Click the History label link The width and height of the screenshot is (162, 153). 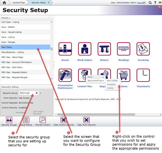coord(104,60)
